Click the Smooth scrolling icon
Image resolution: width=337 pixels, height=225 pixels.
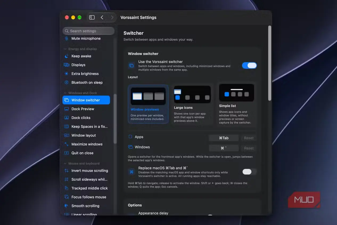pyautogui.click(x=67, y=206)
